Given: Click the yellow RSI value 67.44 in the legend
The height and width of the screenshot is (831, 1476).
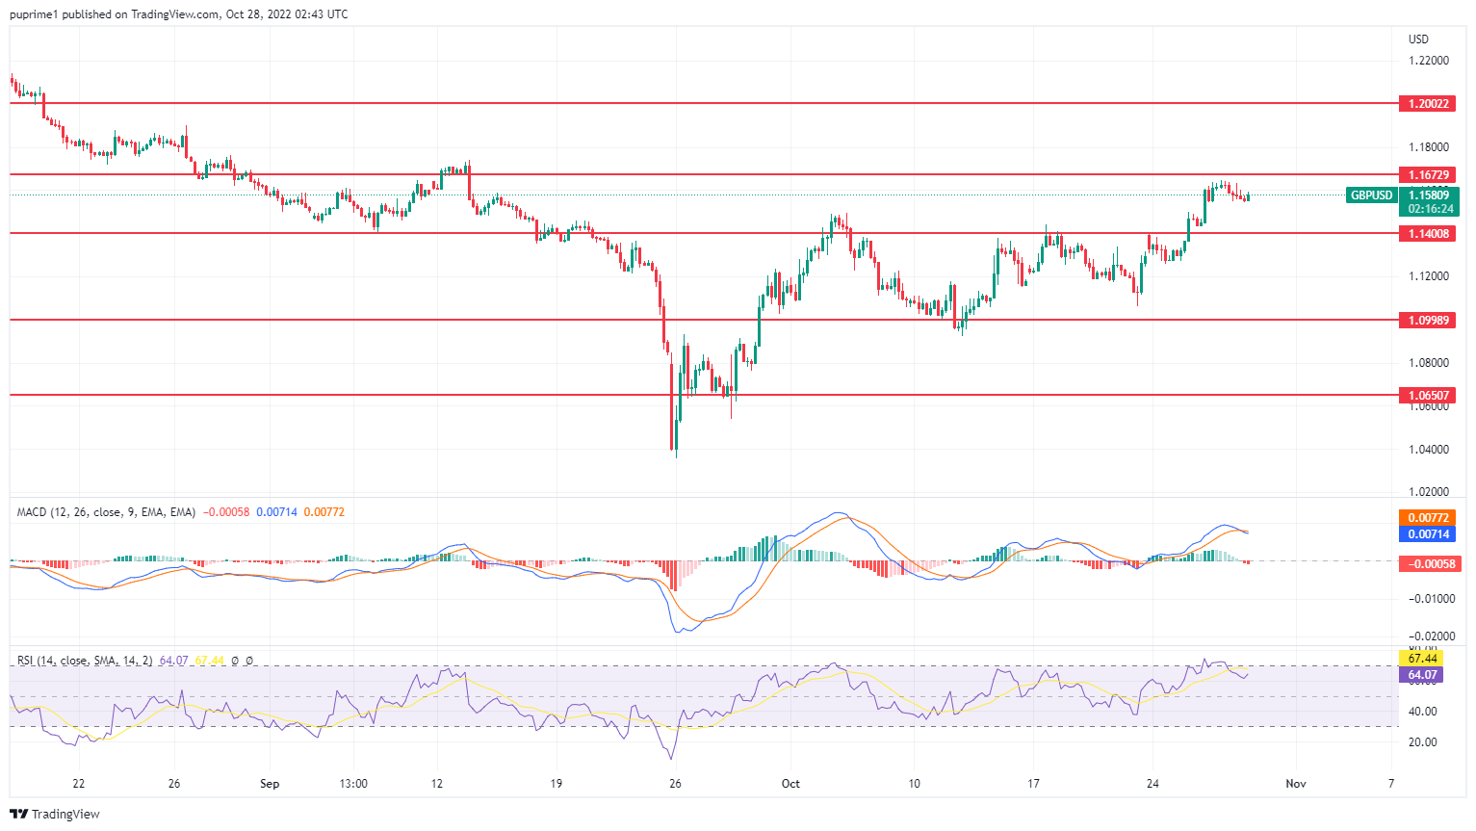Looking at the screenshot, I should coord(209,661).
